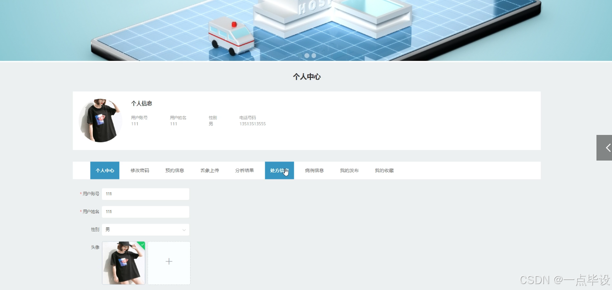Open the 性别 gender dropdown
Viewport: 612px width, 290px height.
point(145,229)
